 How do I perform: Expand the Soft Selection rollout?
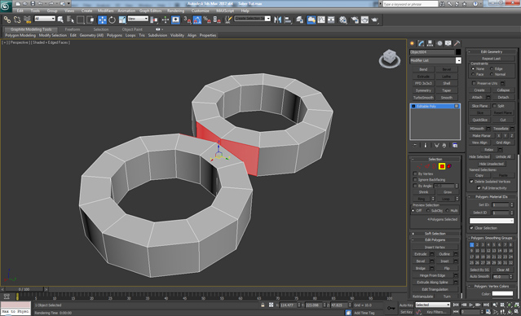(435, 234)
